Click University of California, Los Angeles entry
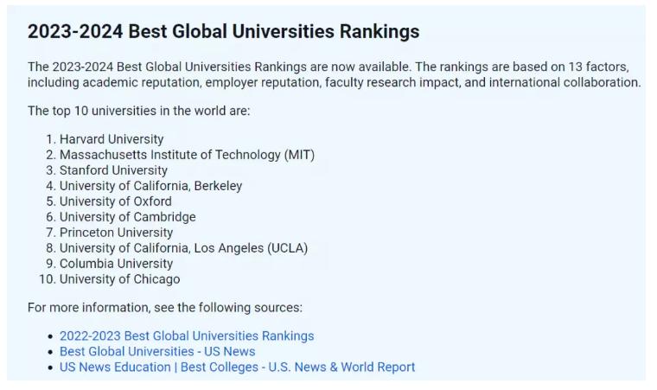Viewport: 657px width, 390px height. coord(183,248)
